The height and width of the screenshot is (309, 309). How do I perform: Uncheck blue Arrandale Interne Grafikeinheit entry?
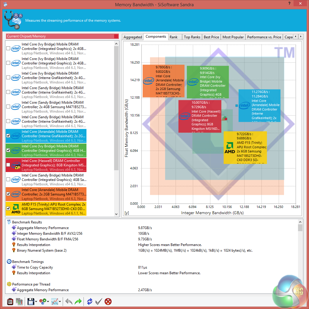coord(8,135)
